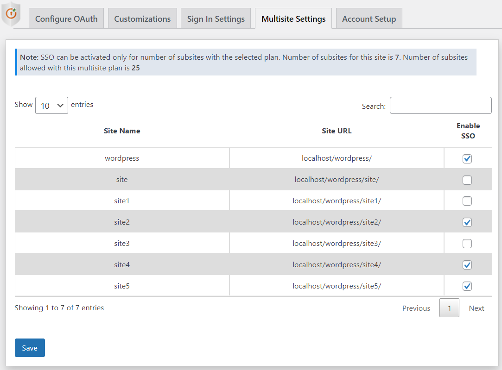Toggle the SSO checkbox for site5
The height and width of the screenshot is (370, 502).
click(x=467, y=286)
